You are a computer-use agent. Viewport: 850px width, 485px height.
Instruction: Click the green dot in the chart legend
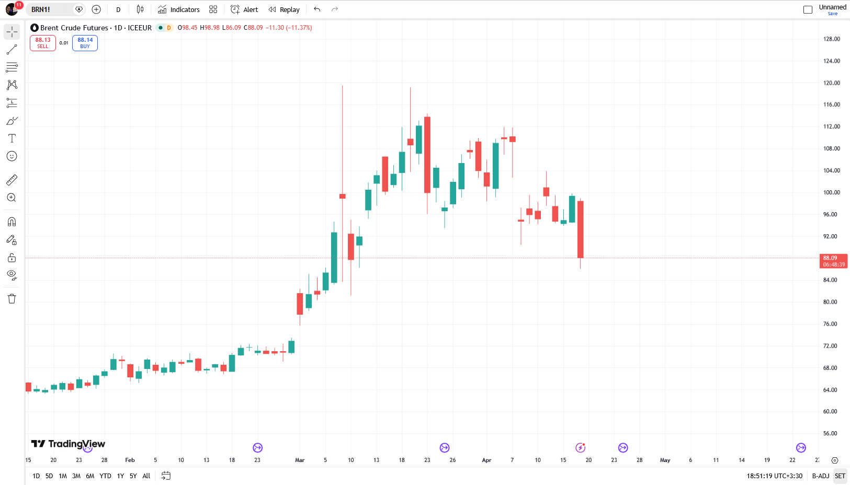click(x=161, y=28)
